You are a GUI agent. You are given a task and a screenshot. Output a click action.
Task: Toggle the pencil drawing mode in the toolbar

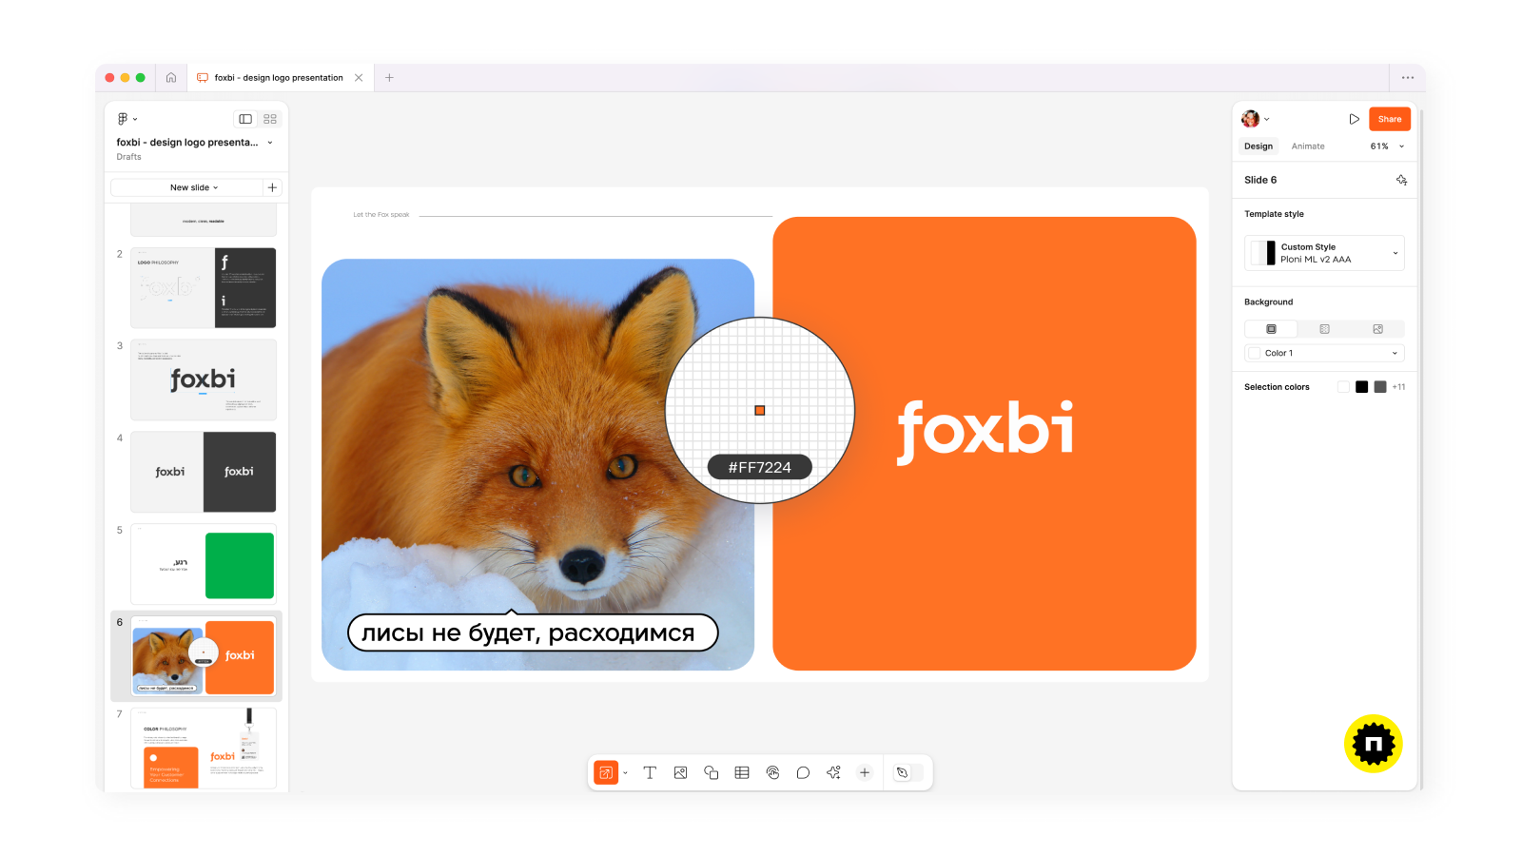coord(903,772)
